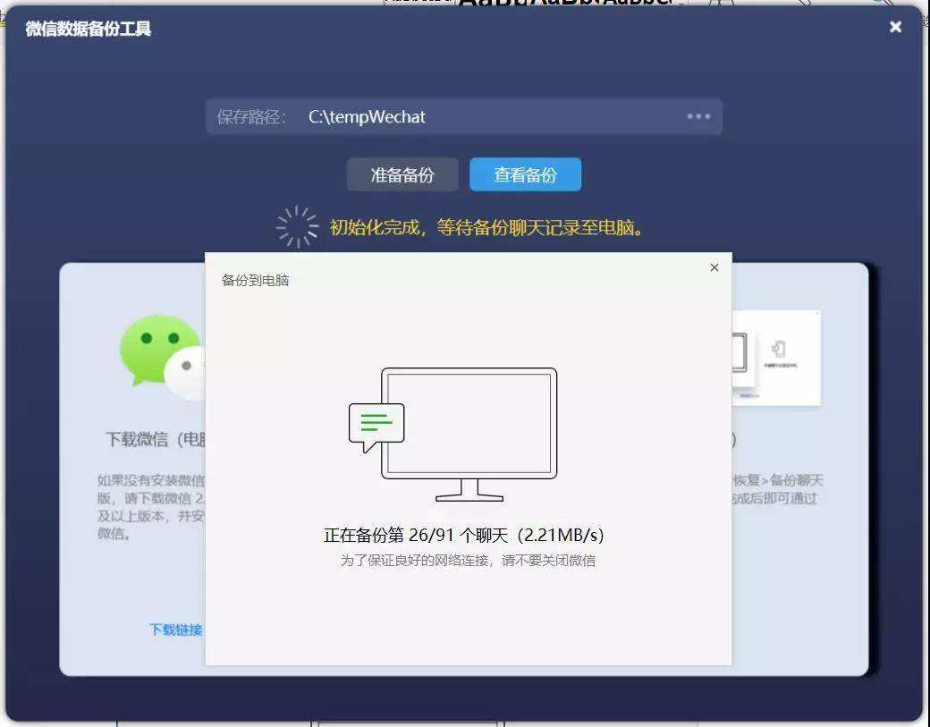Select the 正在备份第 26/91 个聊天 progress text
Image resolution: width=930 pixels, height=727 pixels.
[x=464, y=535]
